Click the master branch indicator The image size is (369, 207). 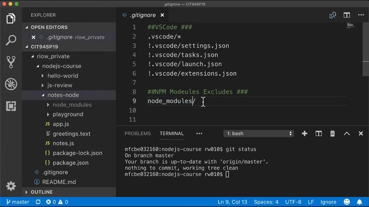coord(18,202)
